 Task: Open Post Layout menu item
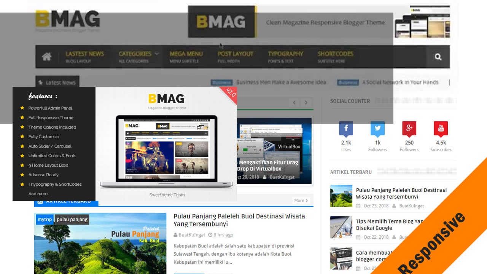pyautogui.click(x=235, y=57)
